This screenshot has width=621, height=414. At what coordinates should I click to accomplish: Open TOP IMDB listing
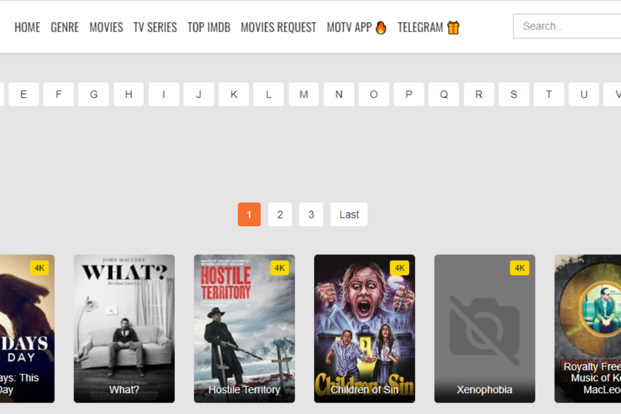pyautogui.click(x=209, y=27)
